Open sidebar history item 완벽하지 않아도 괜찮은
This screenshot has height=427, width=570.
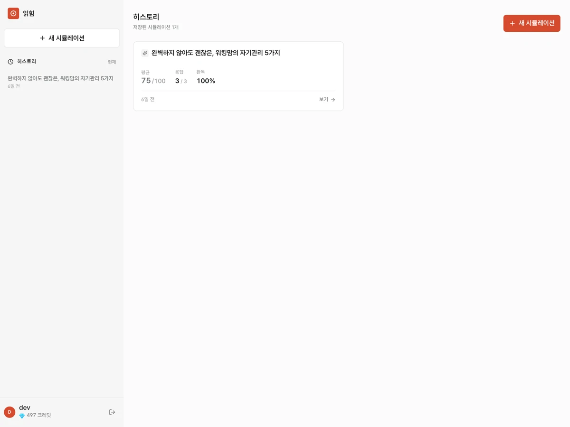61,82
